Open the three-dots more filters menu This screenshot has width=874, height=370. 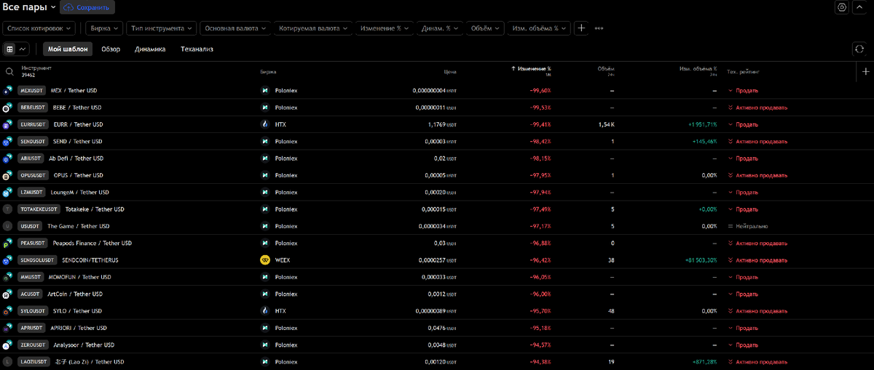(599, 28)
